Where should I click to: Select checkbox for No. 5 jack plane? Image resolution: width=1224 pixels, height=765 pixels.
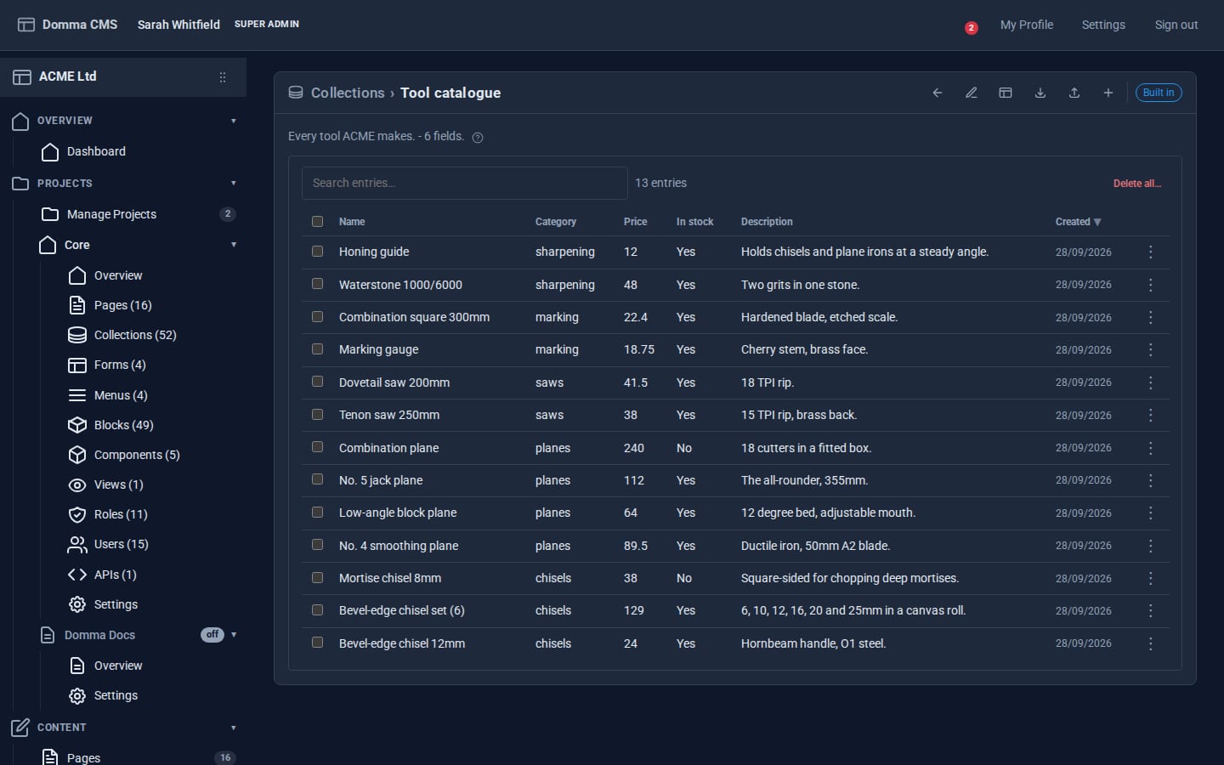[318, 479]
